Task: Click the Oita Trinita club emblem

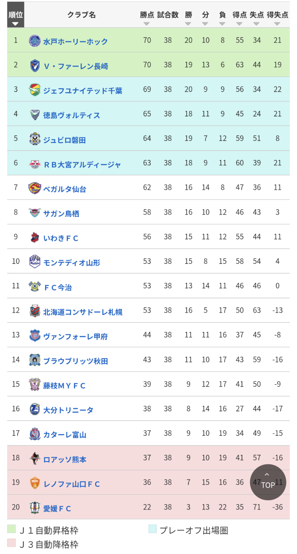Action: [x=35, y=409]
